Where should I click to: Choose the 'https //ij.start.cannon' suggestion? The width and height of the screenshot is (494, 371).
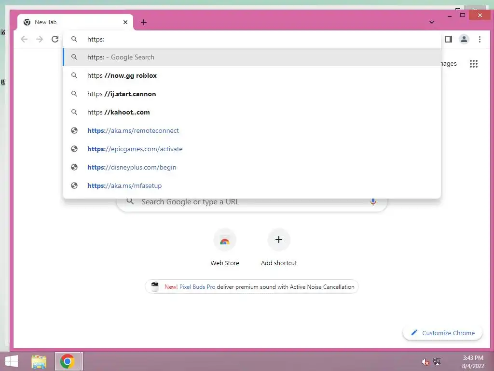tap(252, 94)
